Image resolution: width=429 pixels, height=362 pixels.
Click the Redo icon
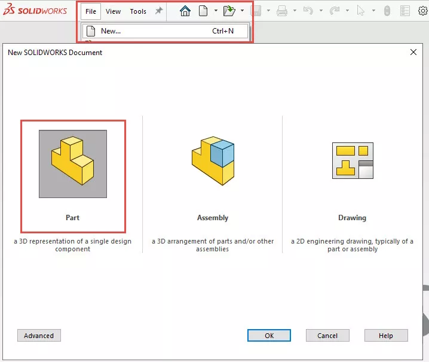tap(335, 11)
